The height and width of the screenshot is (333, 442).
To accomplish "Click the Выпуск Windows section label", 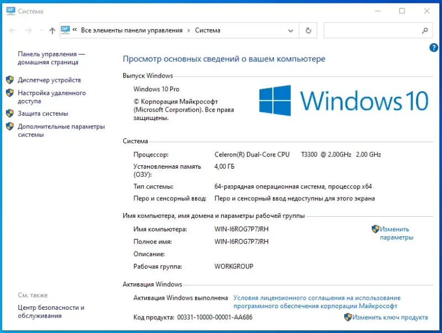I will [148, 76].
